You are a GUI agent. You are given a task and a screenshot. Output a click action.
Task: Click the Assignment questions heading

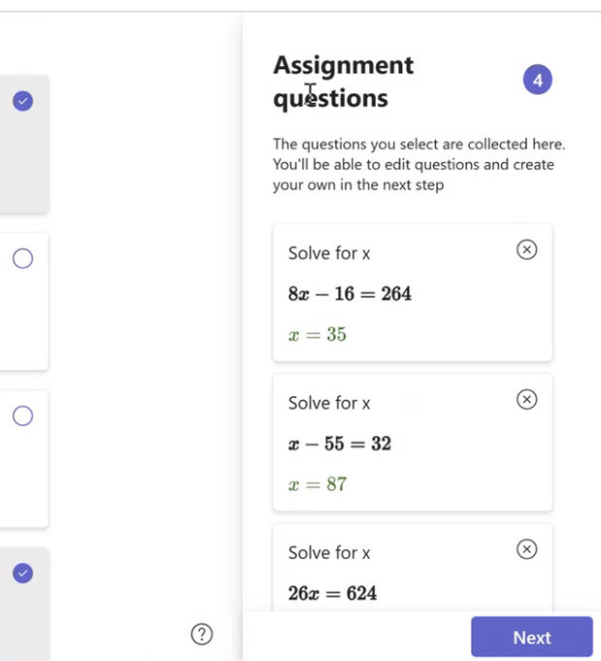click(344, 82)
